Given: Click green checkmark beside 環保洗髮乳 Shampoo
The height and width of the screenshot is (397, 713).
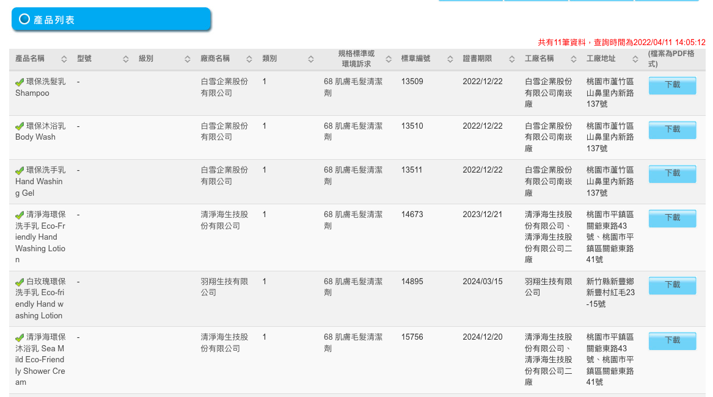Looking at the screenshot, I should tap(20, 82).
